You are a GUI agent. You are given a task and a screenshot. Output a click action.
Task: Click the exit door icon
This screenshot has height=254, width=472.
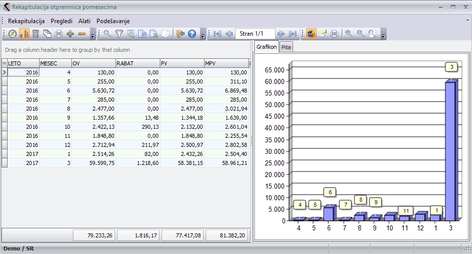coord(180,34)
